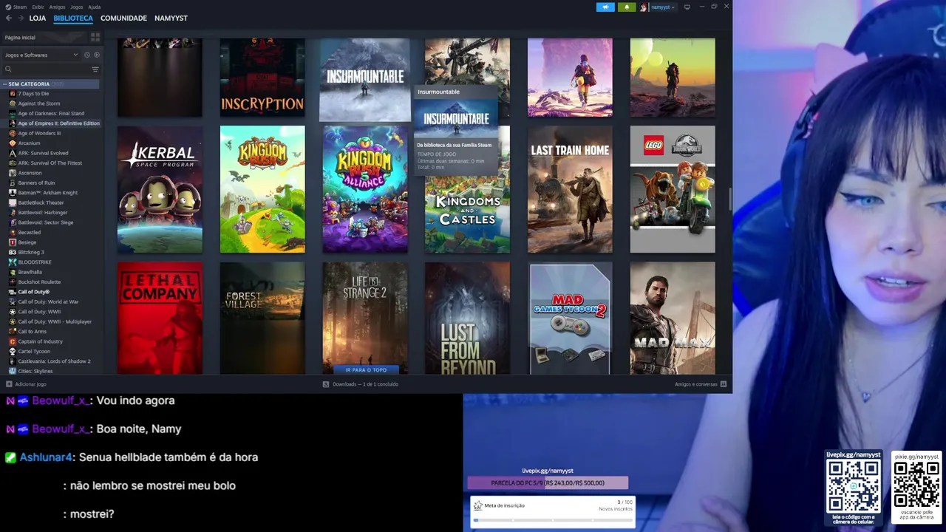Open the NAMYYST profile tab

point(171,18)
